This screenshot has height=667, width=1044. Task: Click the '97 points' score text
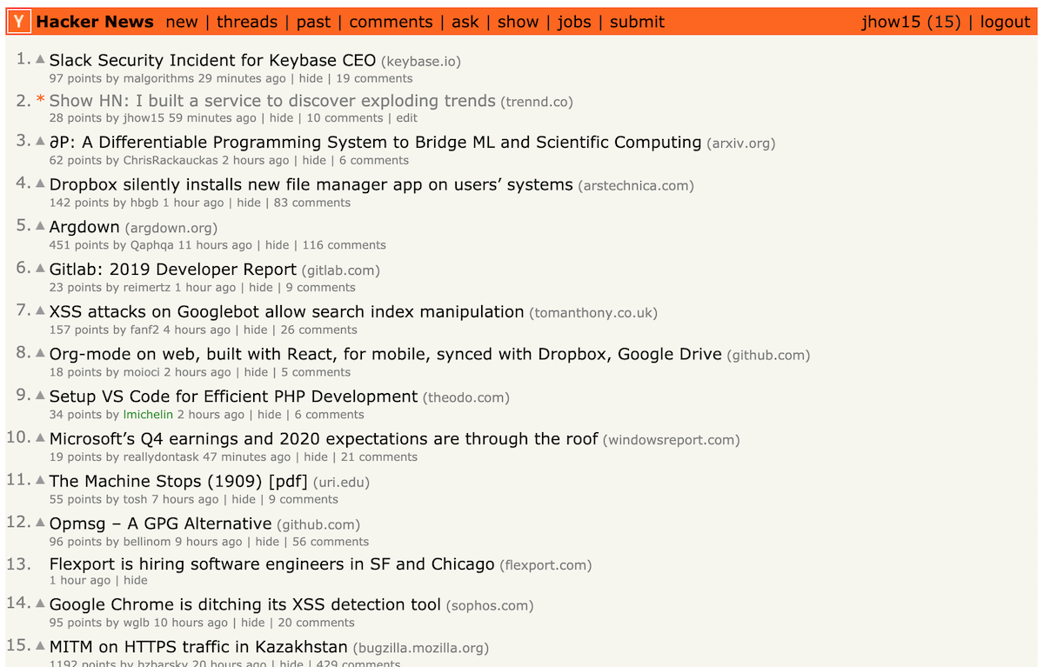[x=76, y=78]
